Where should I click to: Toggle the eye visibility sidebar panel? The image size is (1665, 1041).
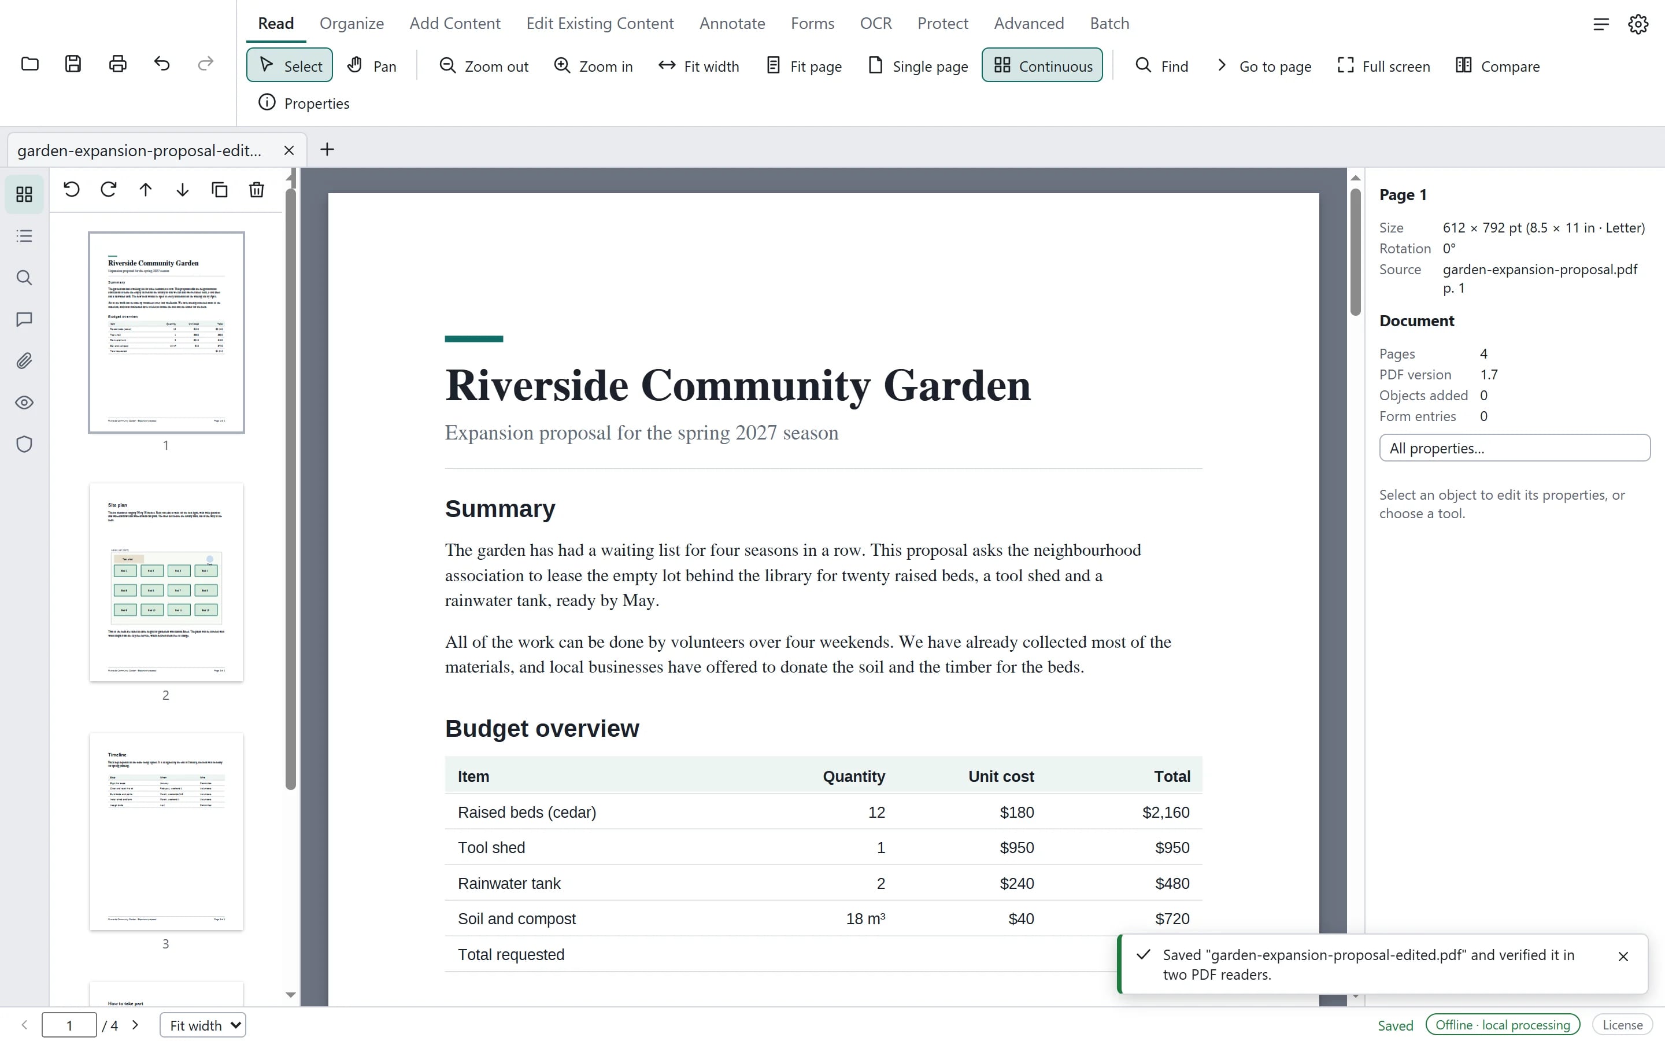point(24,403)
